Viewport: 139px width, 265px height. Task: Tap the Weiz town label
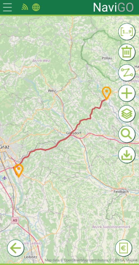tap(52, 91)
